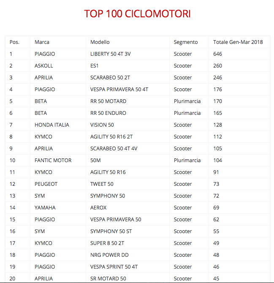Select the FANTIC MOTOR brand cell
The height and width of the screenshot is (283, 274).
(53, 161)
